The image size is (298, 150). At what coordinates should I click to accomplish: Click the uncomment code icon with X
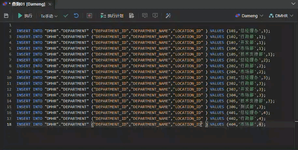(x=155, y=16)
